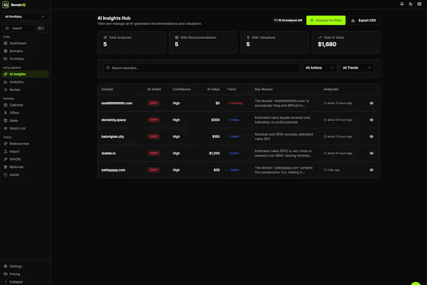This screenshot has width=427, height=285.
Task: Open the All Actions filter dropdown
Action: pyautogui.click(x=319, y=68)
